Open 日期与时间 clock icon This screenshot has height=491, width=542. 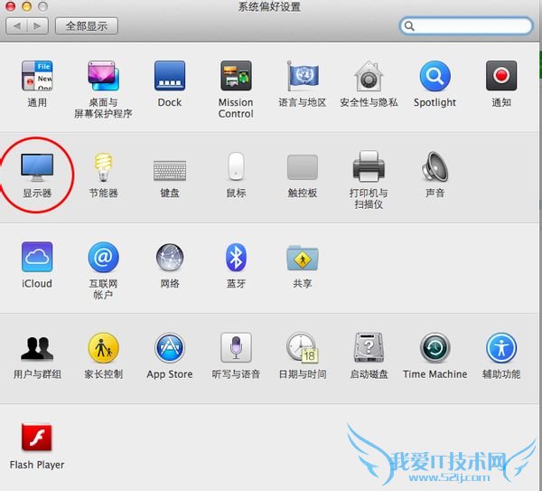[x=303, y=348]
